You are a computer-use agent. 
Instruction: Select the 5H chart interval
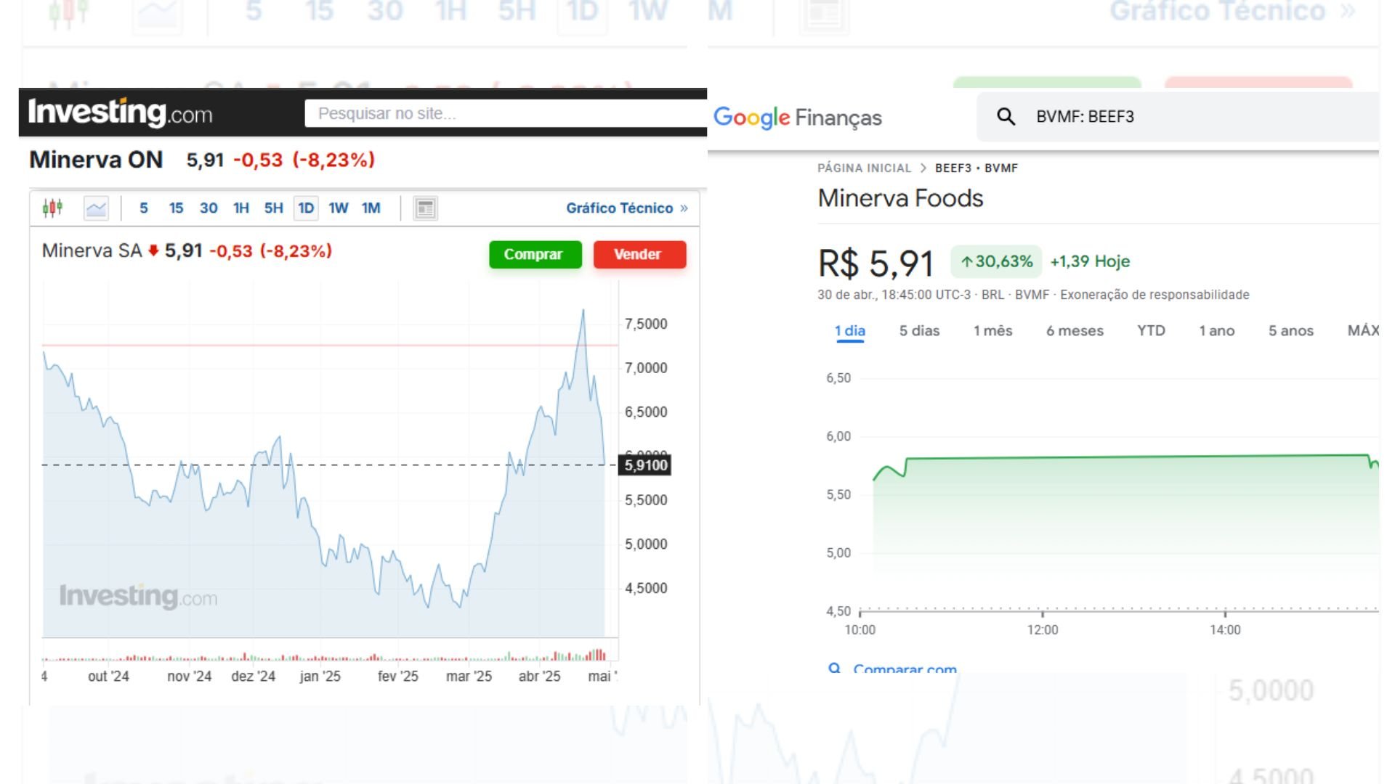[x=273, y=208]
